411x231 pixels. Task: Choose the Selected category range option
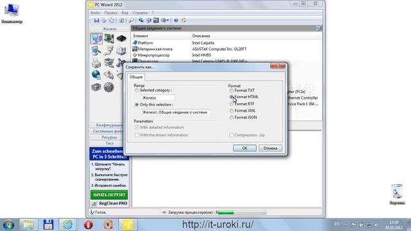click(x=137, y=90)
